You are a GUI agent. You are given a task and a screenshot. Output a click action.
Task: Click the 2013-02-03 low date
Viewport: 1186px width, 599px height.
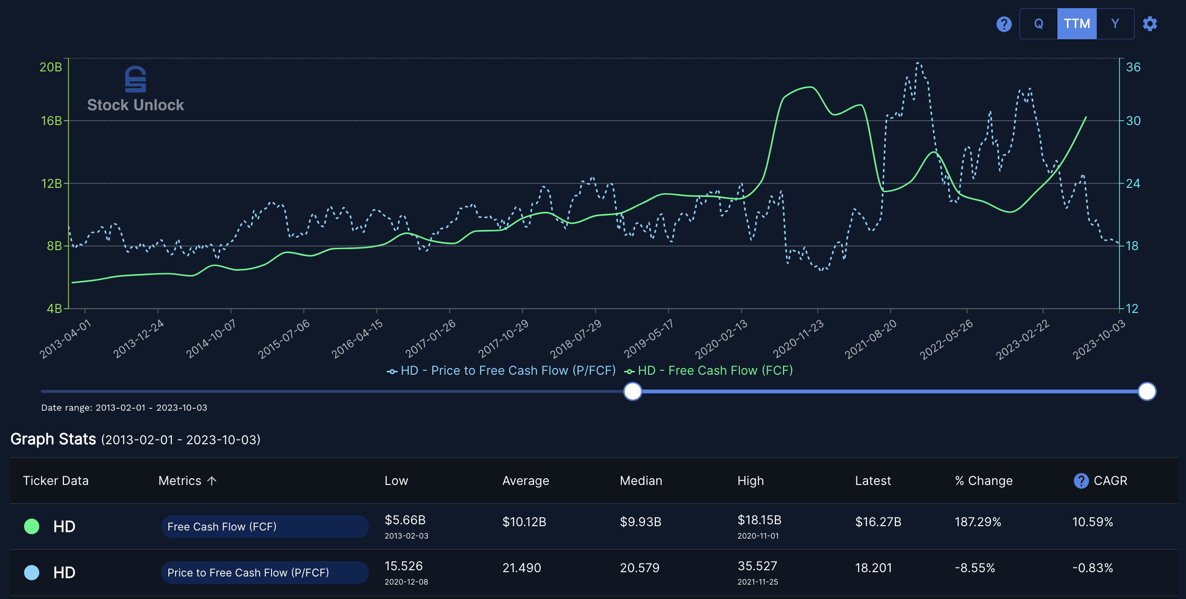pyautogui.click(x=406, y=536)
